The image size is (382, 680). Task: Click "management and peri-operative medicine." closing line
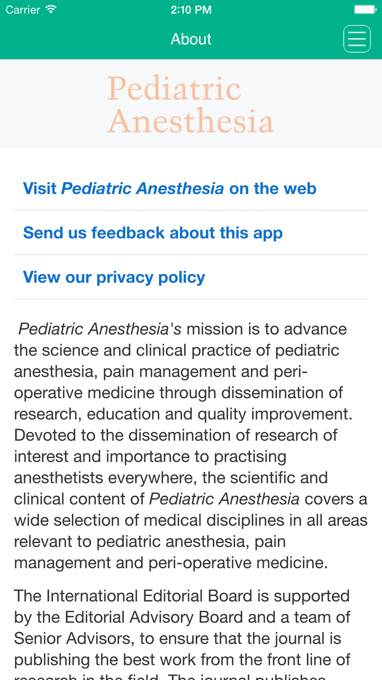171,563
